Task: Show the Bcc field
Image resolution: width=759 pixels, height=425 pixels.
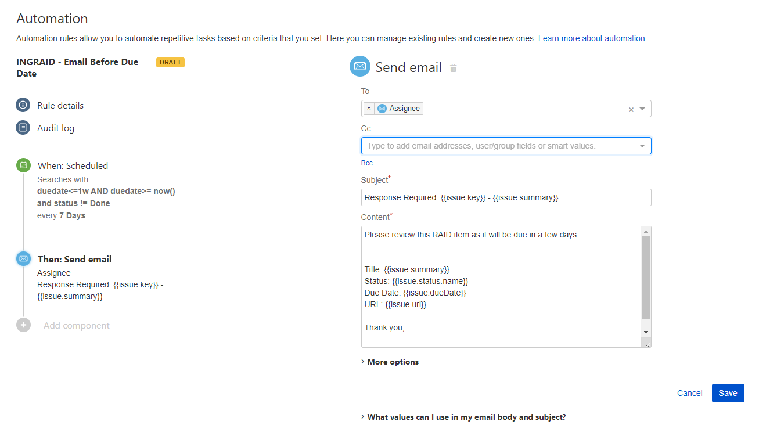Action: [367, 163]
